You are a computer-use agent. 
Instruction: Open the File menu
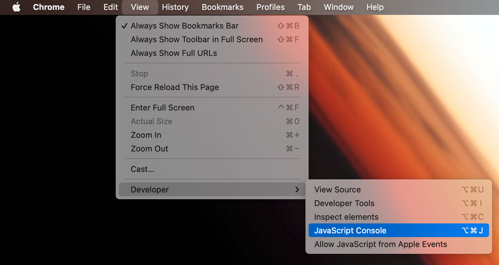(84, 7)
